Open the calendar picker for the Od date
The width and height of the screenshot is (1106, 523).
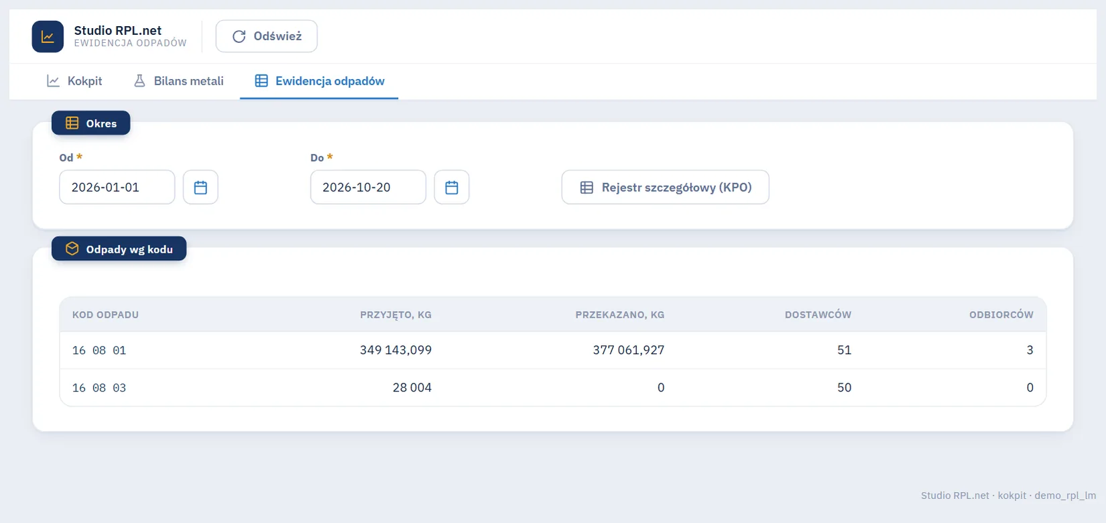pos(200,187)
